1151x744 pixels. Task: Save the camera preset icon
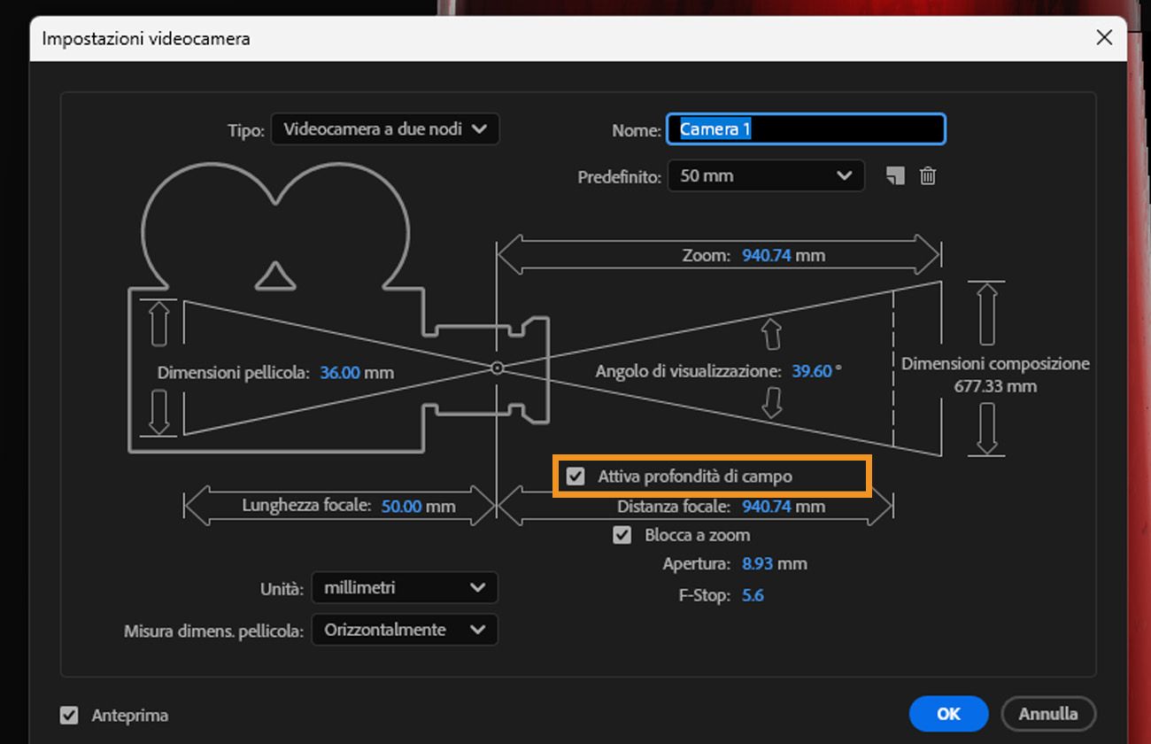coord(895,175)
